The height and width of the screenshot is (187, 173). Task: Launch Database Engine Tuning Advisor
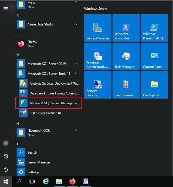[49, 93]
